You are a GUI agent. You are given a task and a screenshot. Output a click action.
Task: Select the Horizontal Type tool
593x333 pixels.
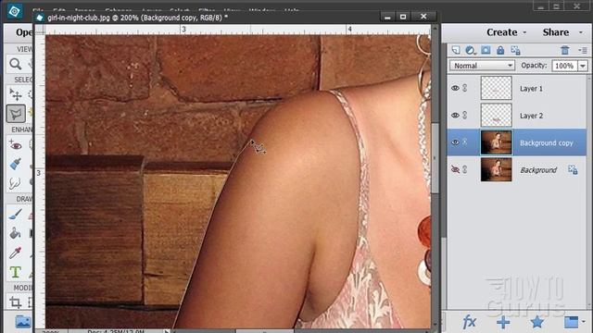[x=15, y=272]
